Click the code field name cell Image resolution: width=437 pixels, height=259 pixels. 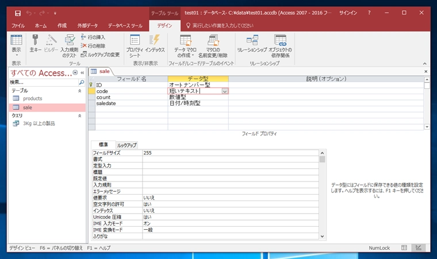132,91
